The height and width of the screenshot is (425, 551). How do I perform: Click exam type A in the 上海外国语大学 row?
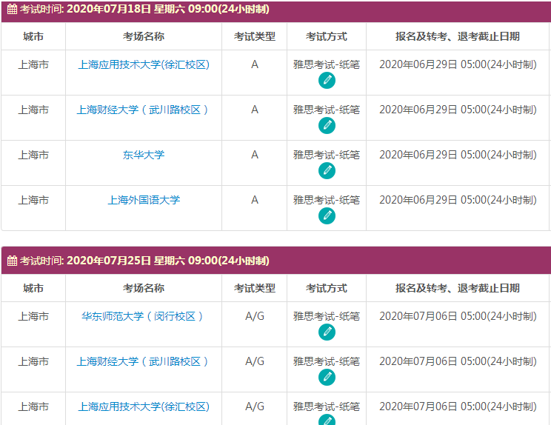click(x=255, y=200)
